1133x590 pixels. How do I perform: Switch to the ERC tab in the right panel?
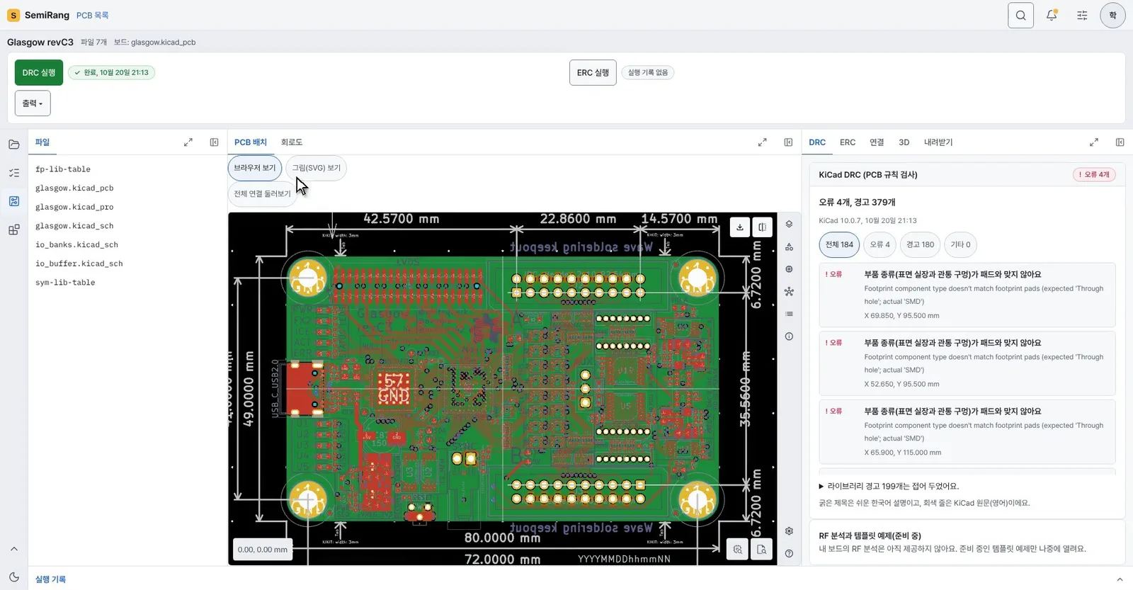coord(848,142)
